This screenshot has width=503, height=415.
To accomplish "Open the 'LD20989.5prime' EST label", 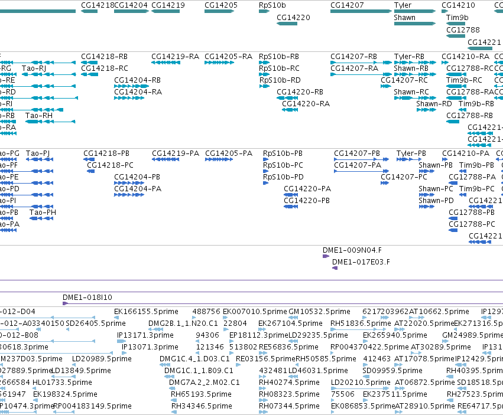I will (102, 358).
